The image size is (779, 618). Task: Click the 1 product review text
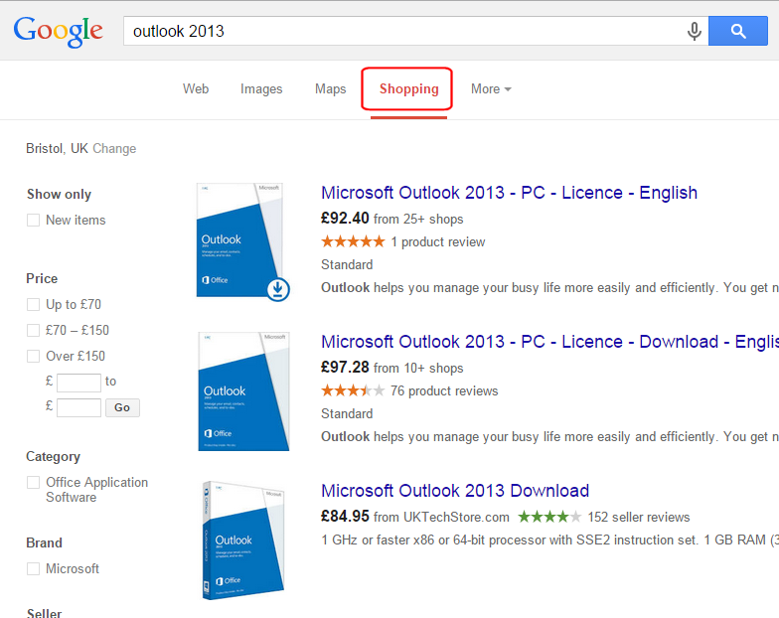tap(437, 242)
